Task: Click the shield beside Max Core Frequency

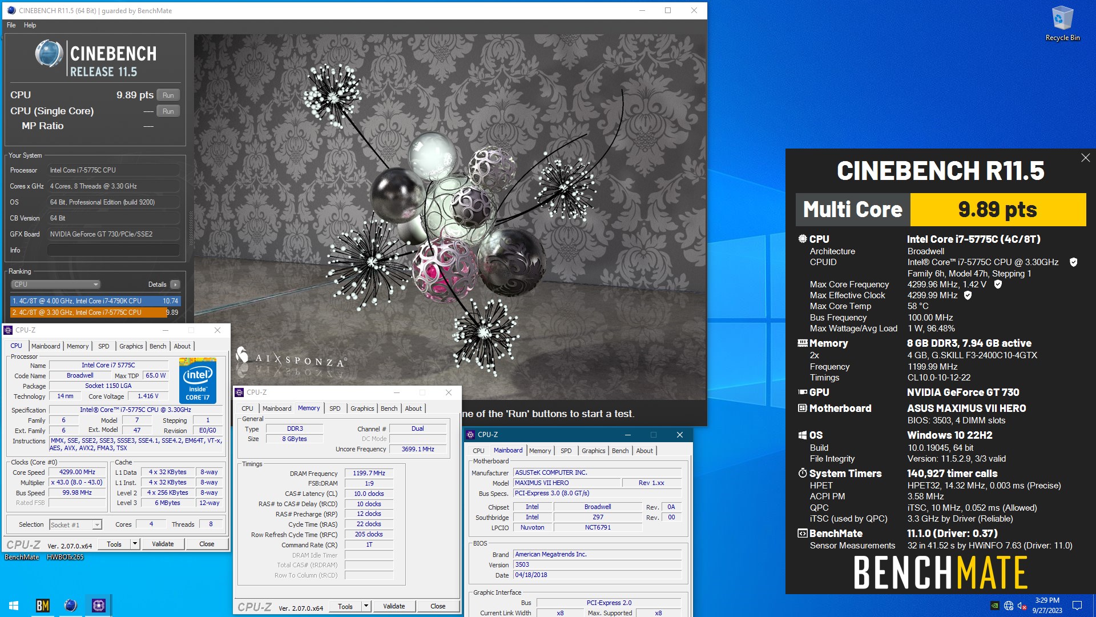Action: click(x=998, y=284)
